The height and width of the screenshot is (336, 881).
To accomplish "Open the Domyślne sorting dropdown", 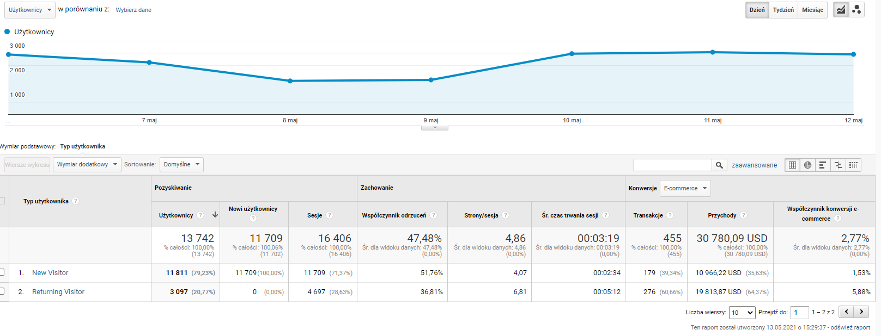I will [182, 164].
